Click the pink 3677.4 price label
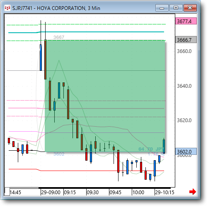 tap(186, 21)
